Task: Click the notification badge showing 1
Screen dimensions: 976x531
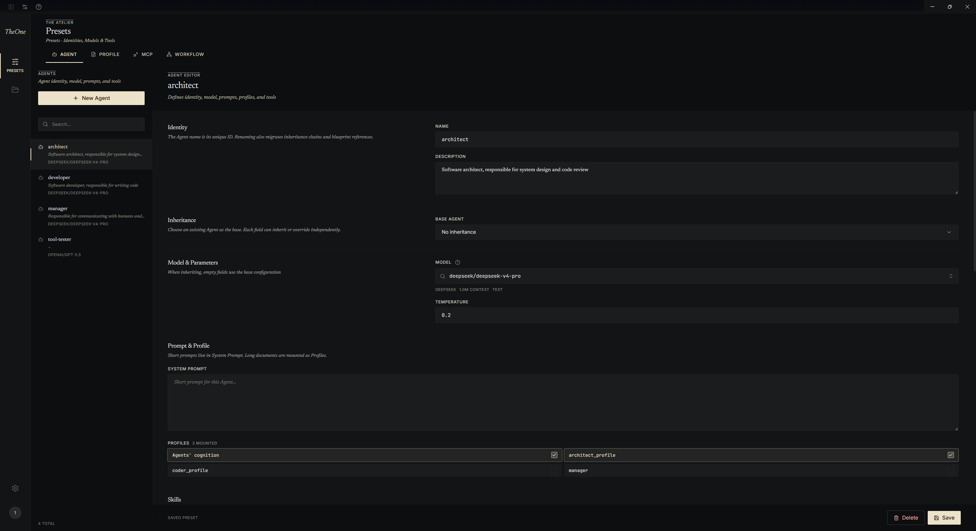Action: tap(15, 512)
